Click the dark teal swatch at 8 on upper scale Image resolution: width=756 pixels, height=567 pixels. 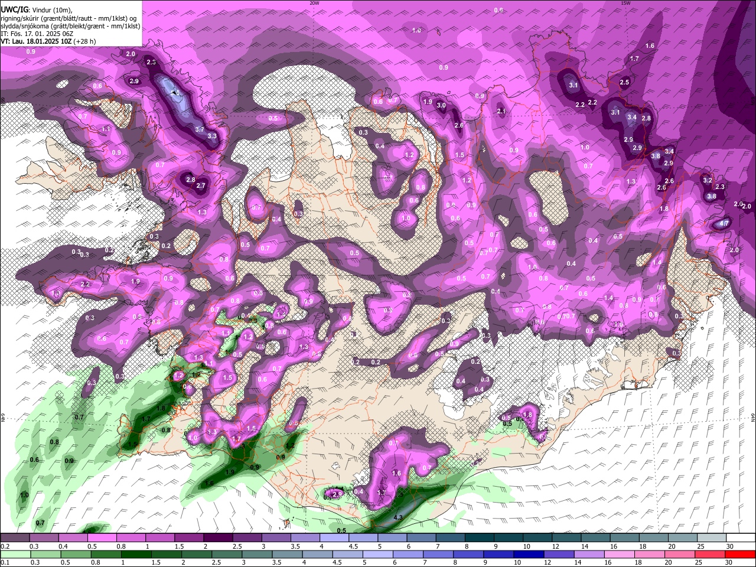coord(479,537)
